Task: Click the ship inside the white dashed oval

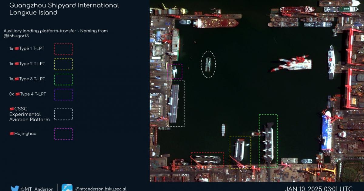Action: pyautogui.click(x=208, y=64)
